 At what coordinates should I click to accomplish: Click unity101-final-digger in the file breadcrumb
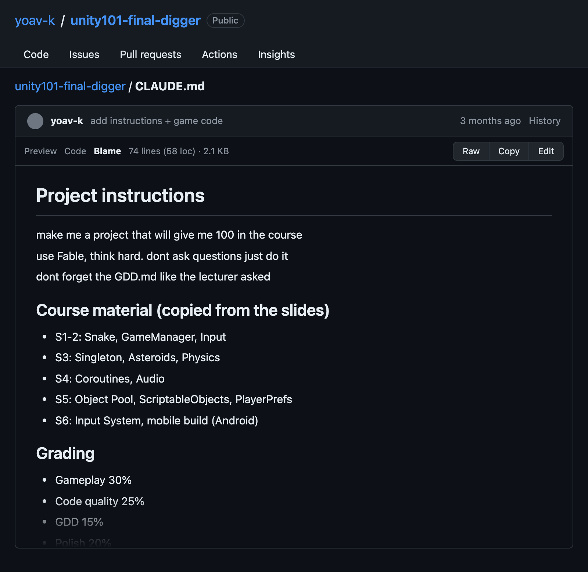(x=70, y=86)
